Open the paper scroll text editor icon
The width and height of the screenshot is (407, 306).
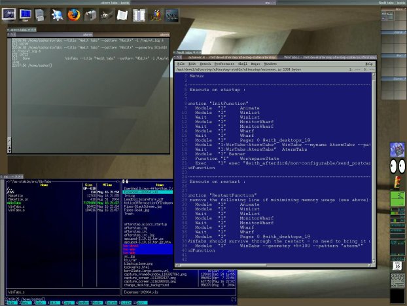[122, 15]
